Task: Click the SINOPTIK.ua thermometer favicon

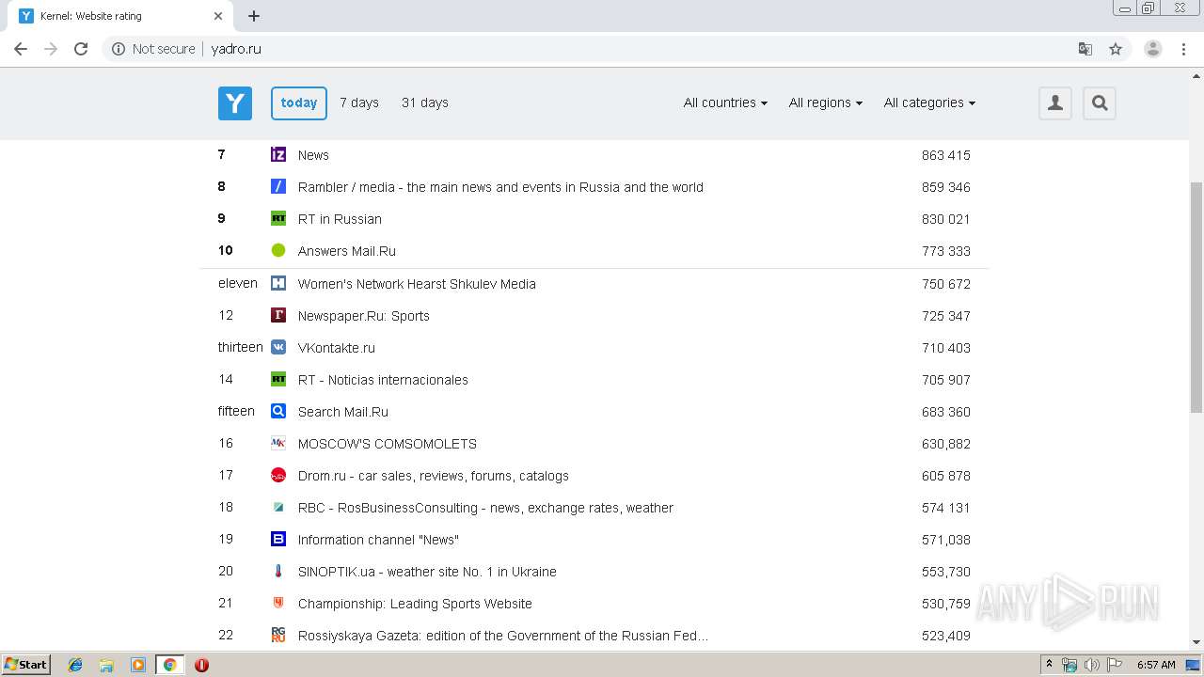Action: [x=278, y=571]
